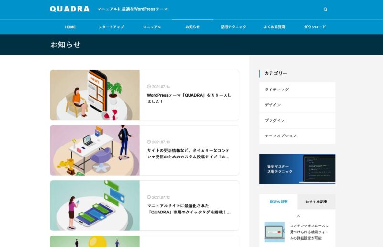The image size is (383, 247).
Task: Click the お知らせ page title
Action: (66, 45)
